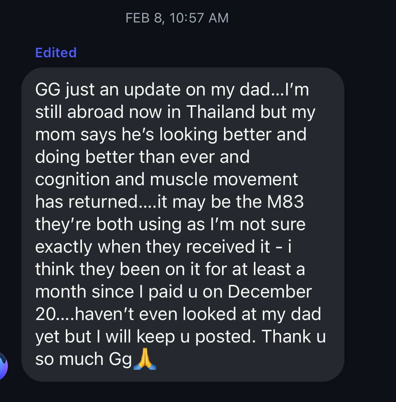Click "M83" in the message text

point(285,202)
